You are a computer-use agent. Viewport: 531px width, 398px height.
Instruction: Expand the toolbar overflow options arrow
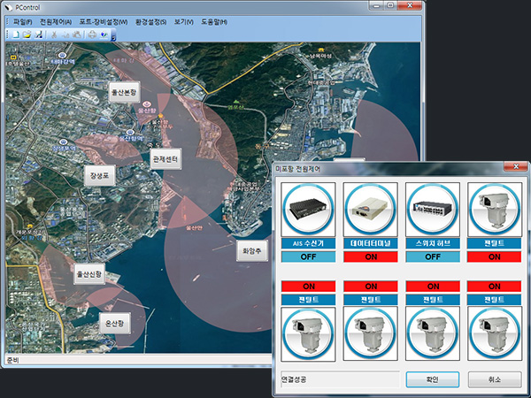(114, 34)
